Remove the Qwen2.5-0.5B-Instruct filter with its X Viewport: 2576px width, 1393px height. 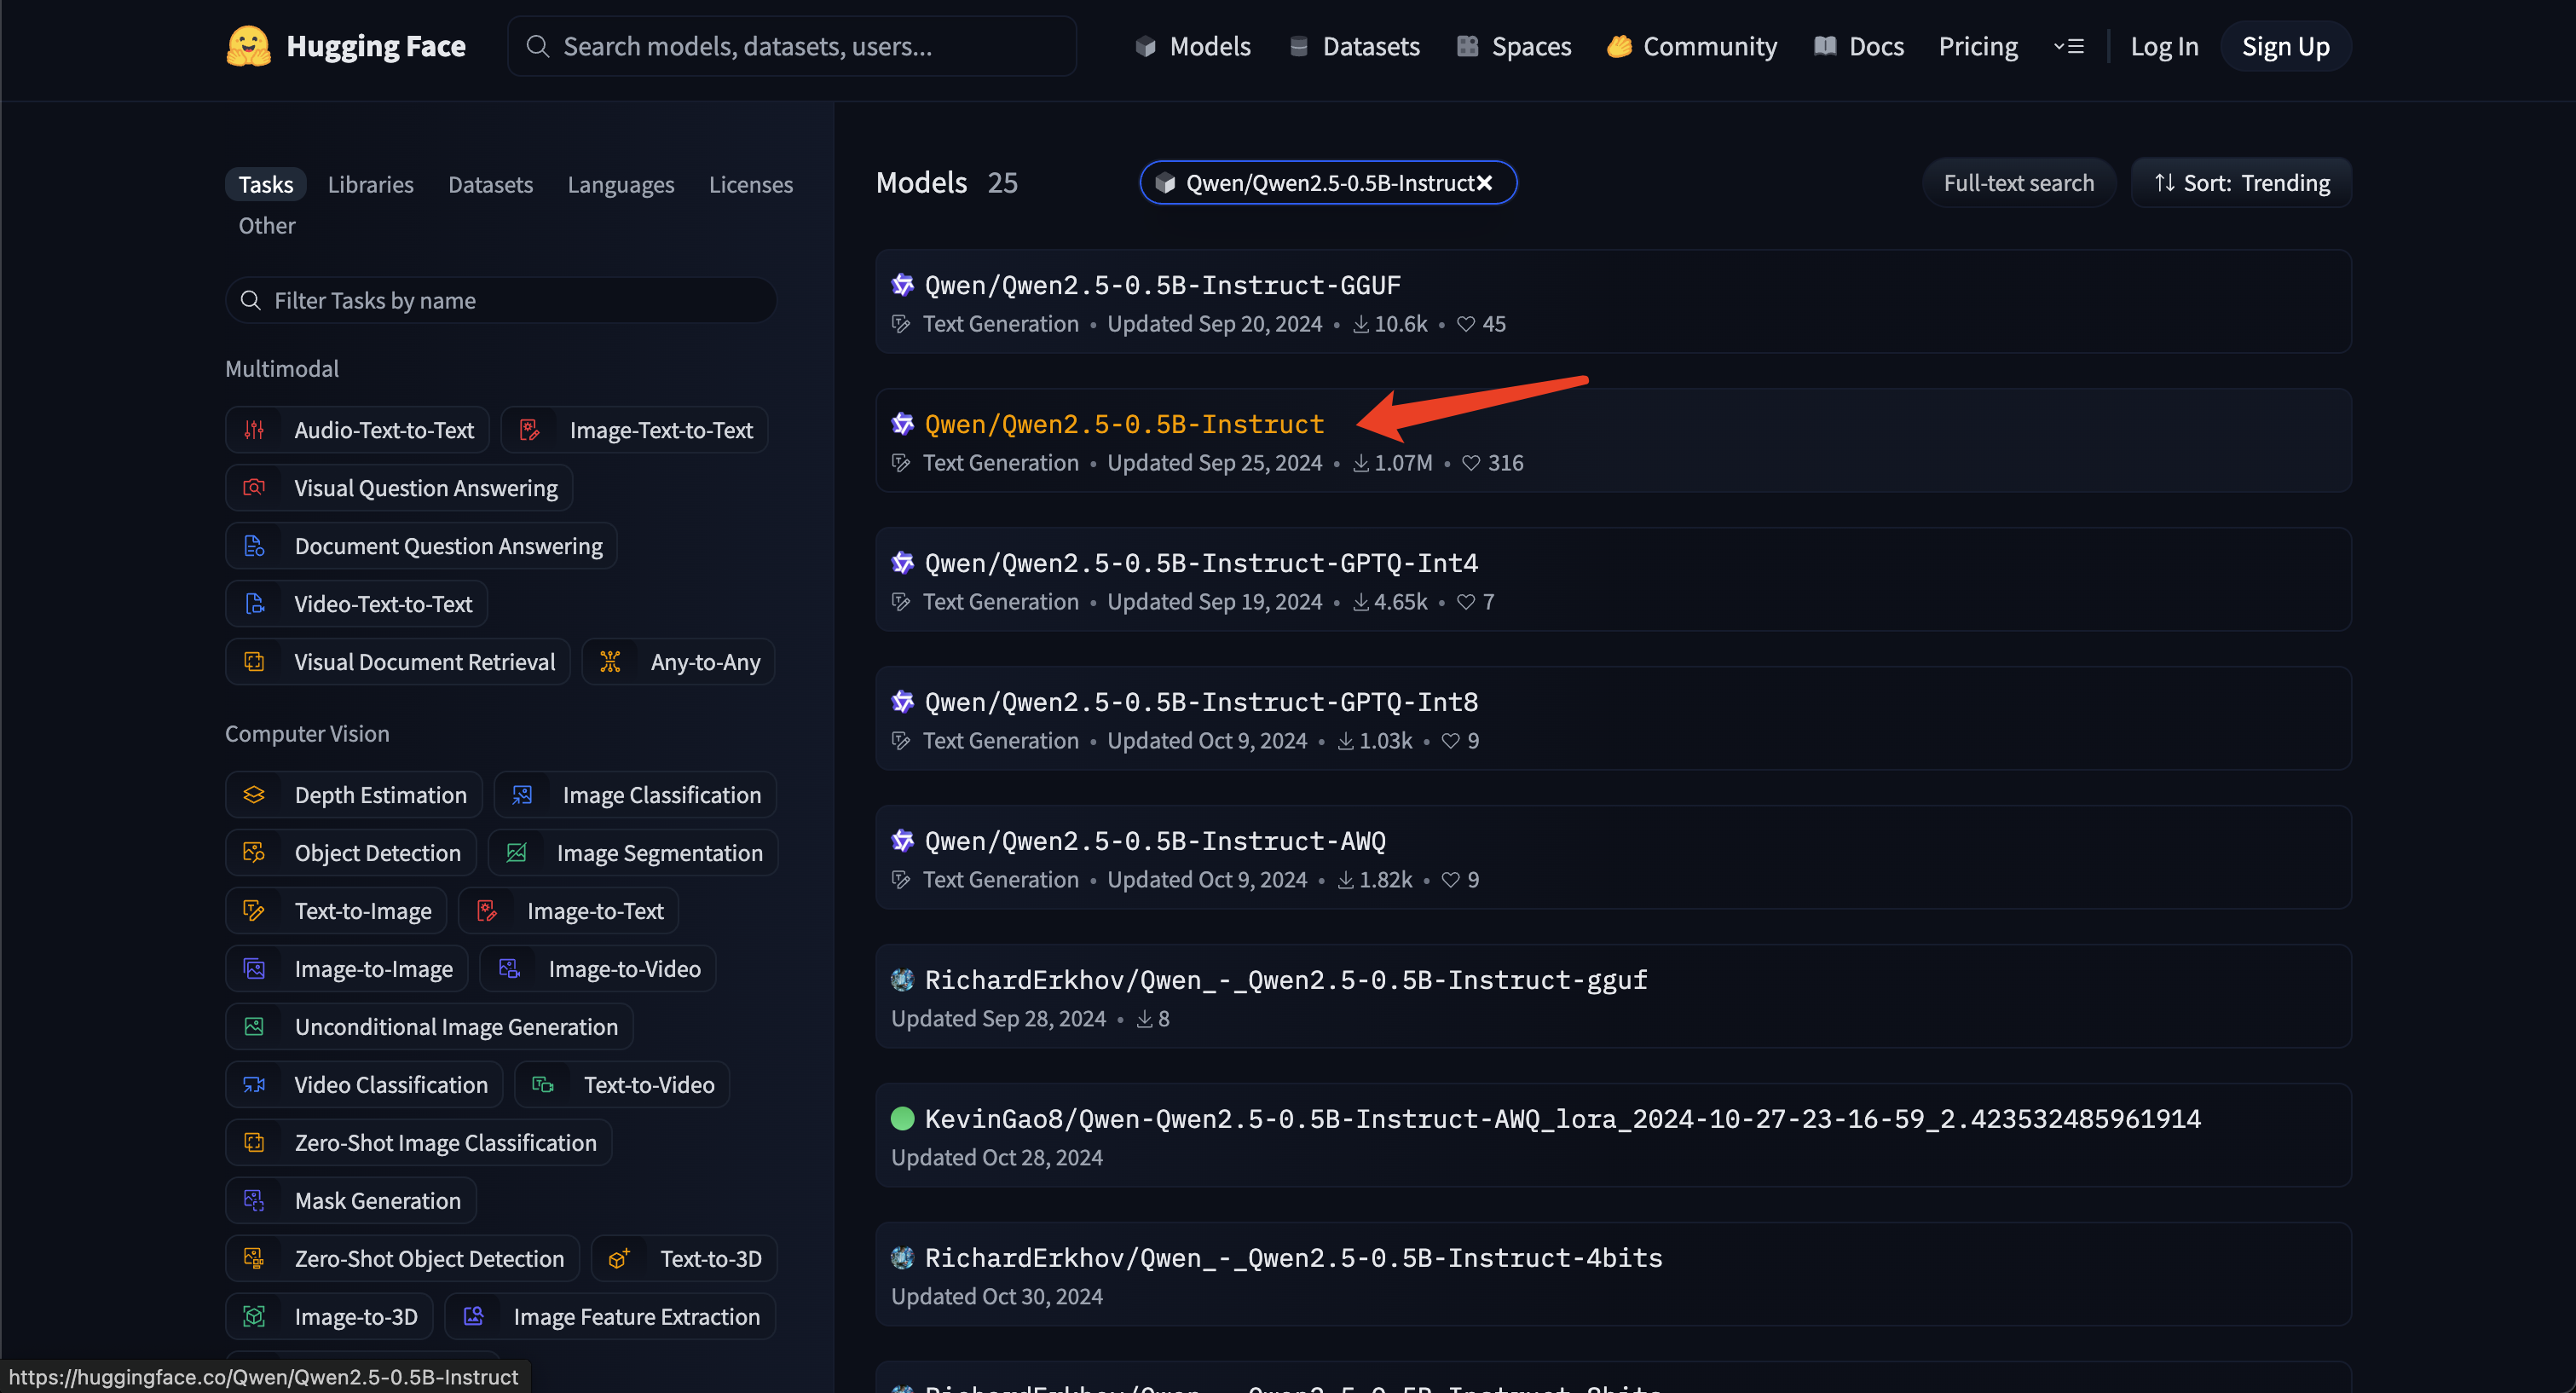coord(1485,183)
